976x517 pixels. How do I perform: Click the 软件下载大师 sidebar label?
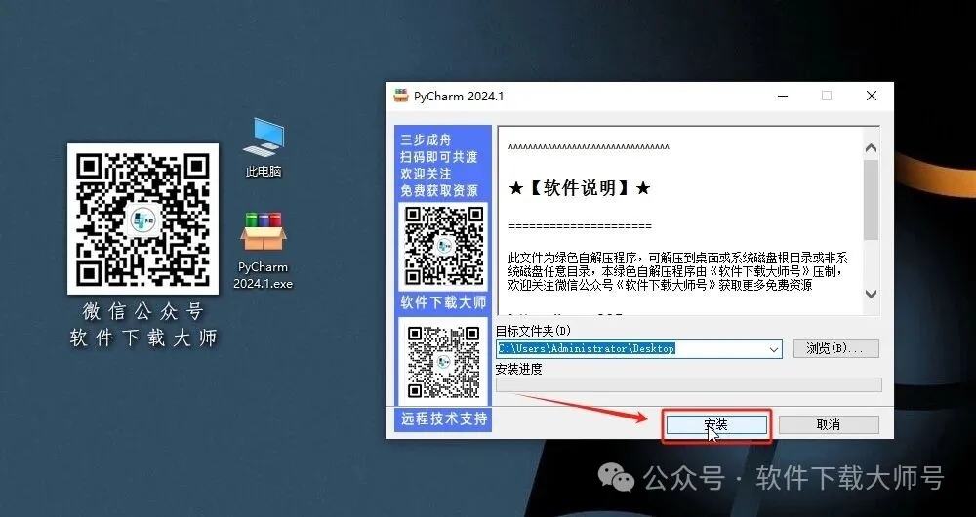443,303
